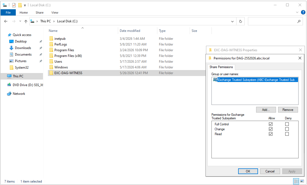Click the search magnifier icon
The width and height of the screenshot is (307, 185).
tap(299, 21)
